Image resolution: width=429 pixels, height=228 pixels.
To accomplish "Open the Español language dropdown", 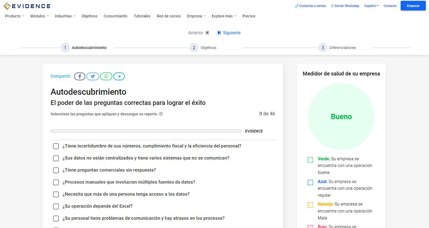I will [371, 6].
